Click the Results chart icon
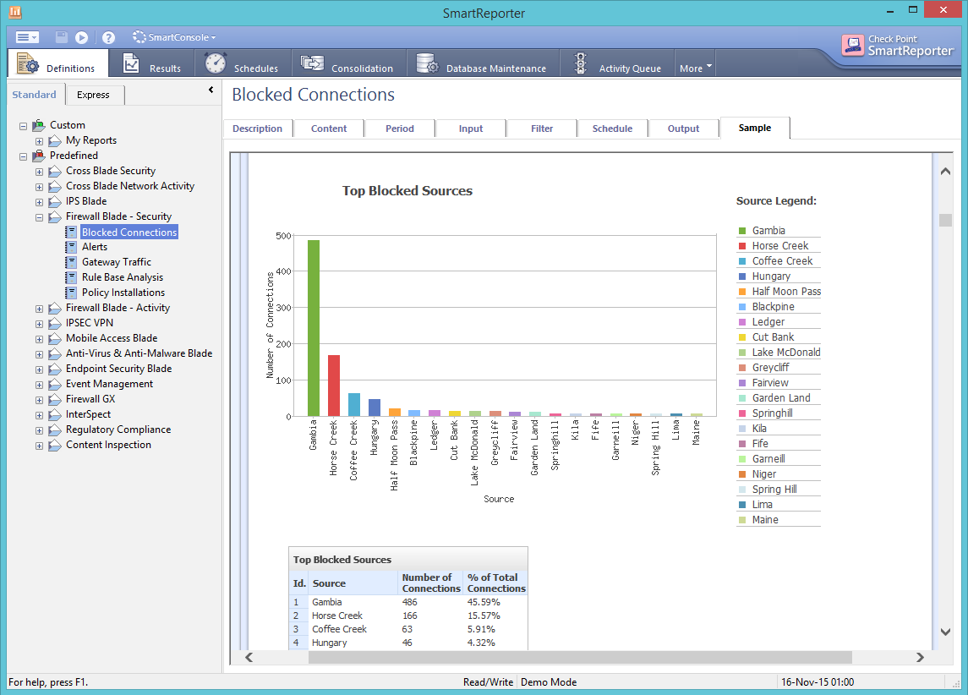968x695 pixels. click(131, 63)
